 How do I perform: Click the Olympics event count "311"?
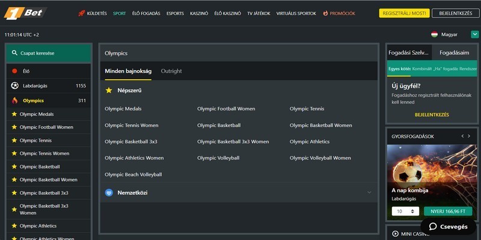[82, 100]
